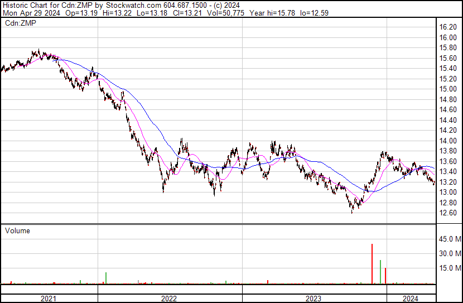Click the 12.60 price axis label

tap(448, 213)
